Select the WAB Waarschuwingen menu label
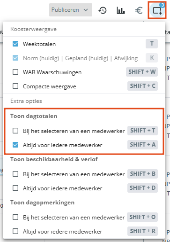 pos(52,72)
